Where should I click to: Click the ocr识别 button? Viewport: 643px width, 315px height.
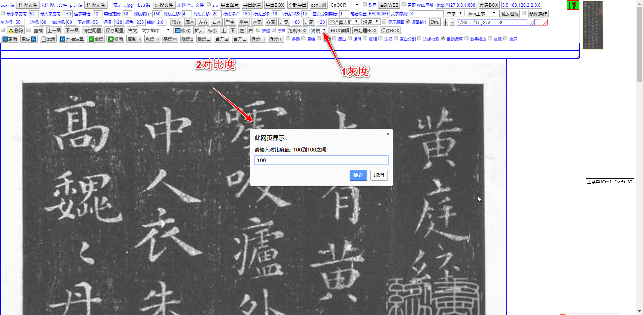coord(318,5)
